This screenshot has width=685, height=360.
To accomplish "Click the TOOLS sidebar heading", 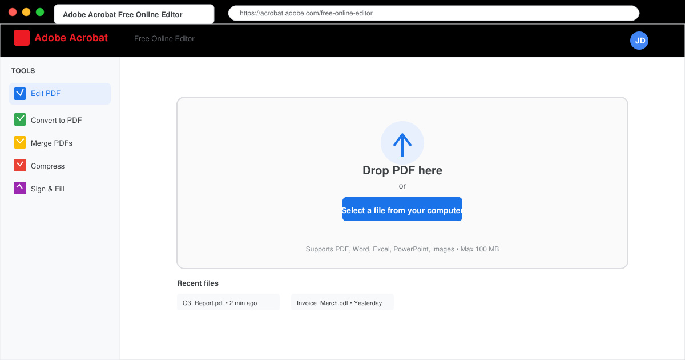I will coord(23,71).
